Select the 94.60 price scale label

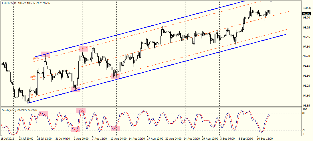coord(306,96)
